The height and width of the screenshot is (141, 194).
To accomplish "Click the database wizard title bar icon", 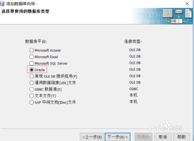I will [2, 4].
